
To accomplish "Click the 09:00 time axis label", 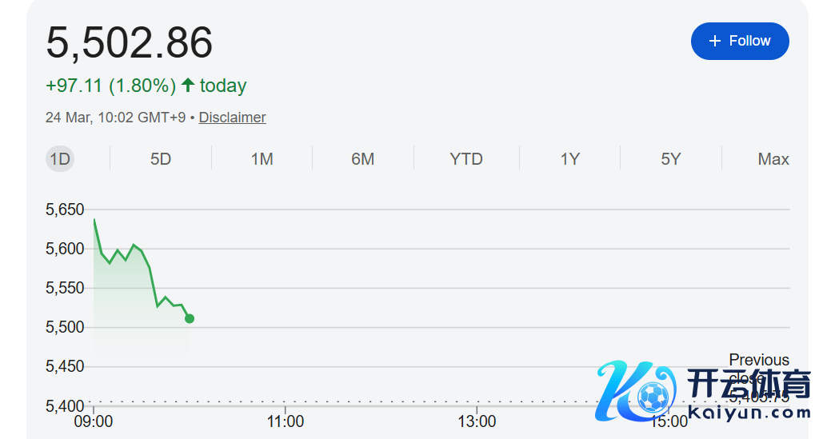I will [94, 421].
